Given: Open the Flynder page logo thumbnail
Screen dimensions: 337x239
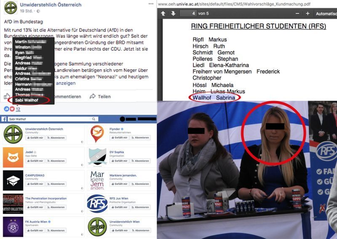Looking at the screenshot, I should pos(97,134).
